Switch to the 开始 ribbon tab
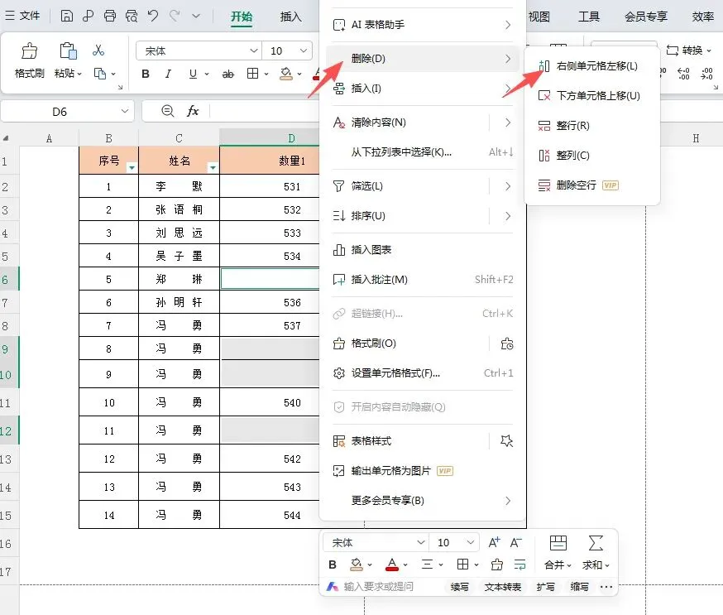 (242, 17)
